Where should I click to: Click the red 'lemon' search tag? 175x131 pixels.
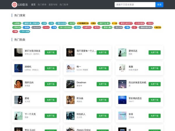[46, 27]
